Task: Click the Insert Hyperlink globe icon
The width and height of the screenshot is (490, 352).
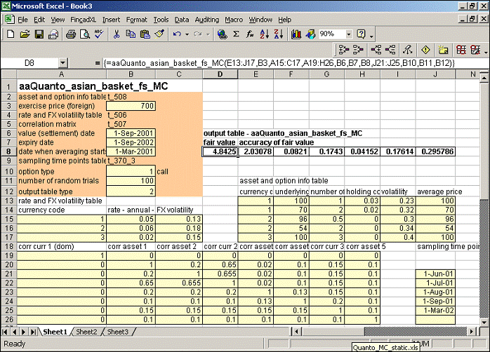Action: (223, 34)
